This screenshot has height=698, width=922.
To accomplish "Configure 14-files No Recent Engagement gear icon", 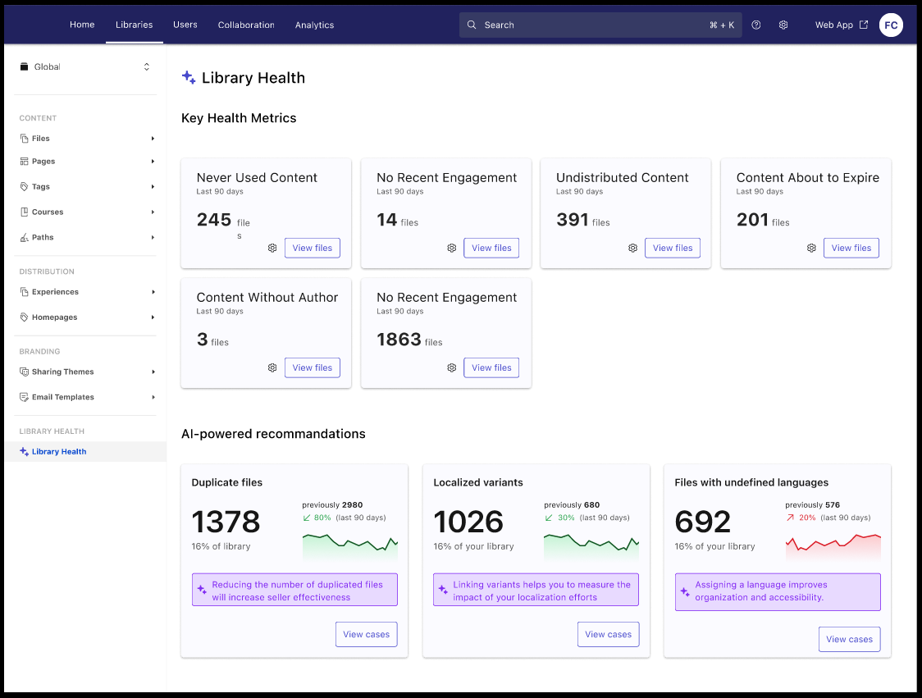I will [452, 249].
